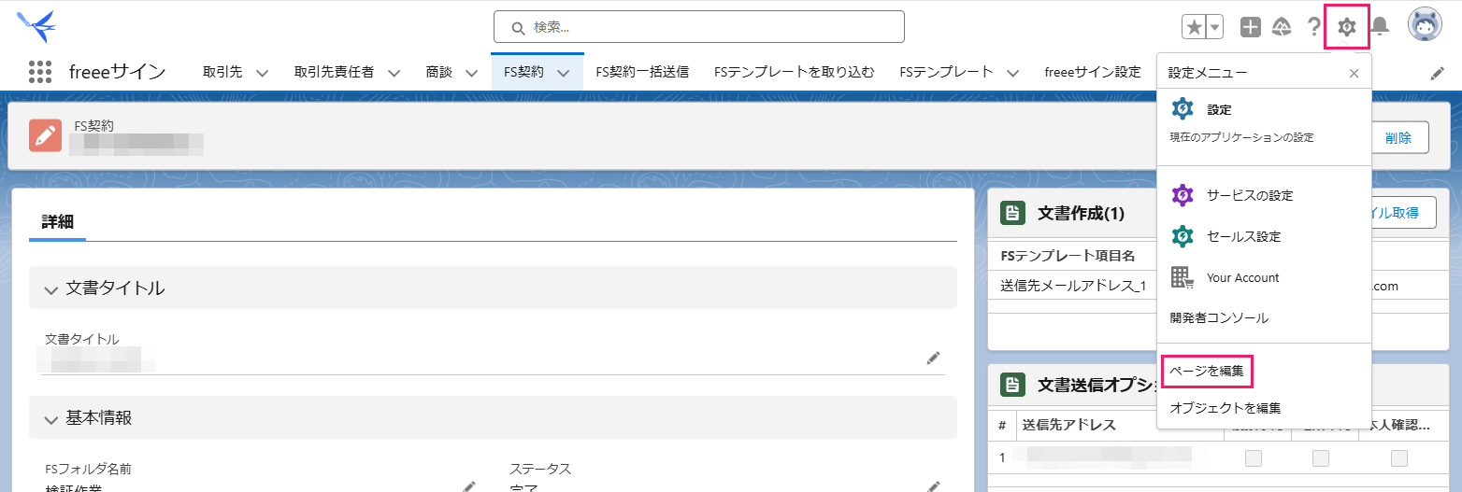Click the 送信先アドレス column header
The image size is (1462, 492).
pos(1069,425)
